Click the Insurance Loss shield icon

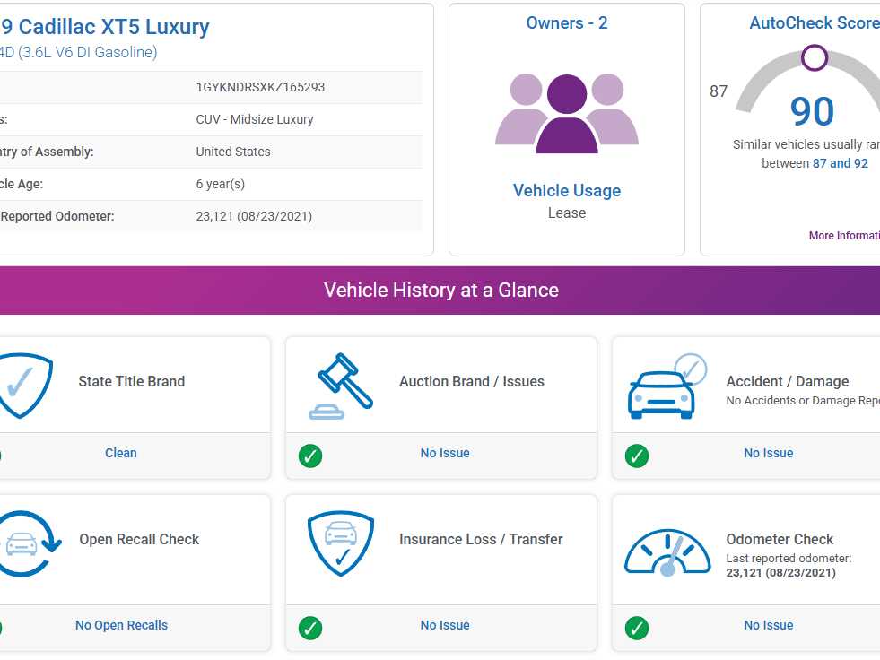click(340, 543)
